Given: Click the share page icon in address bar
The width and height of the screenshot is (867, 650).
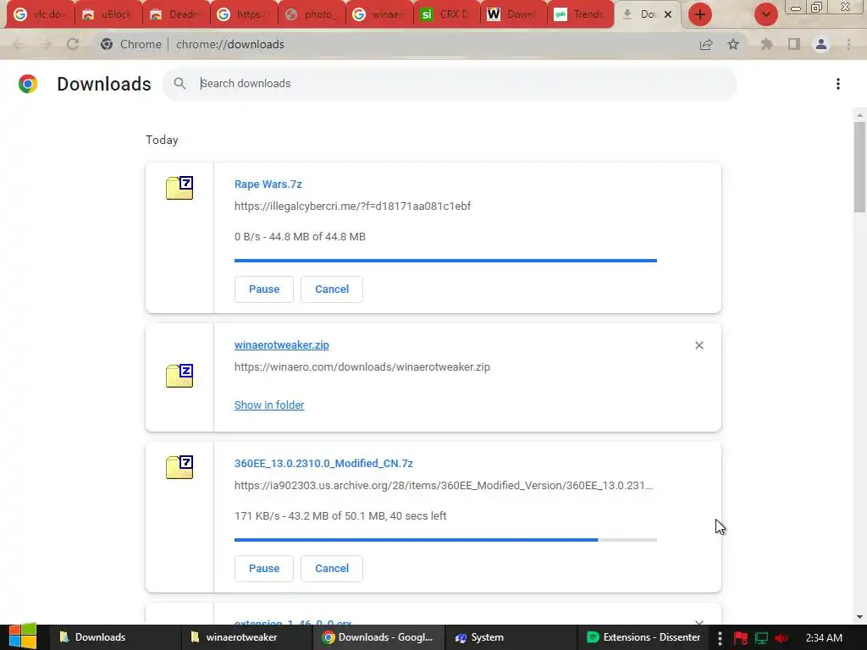Looking at the screenshot, I should (706, 44).
